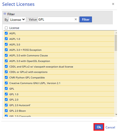Collapse the Filter section
118x132 pixels.
tap(5, 14)
